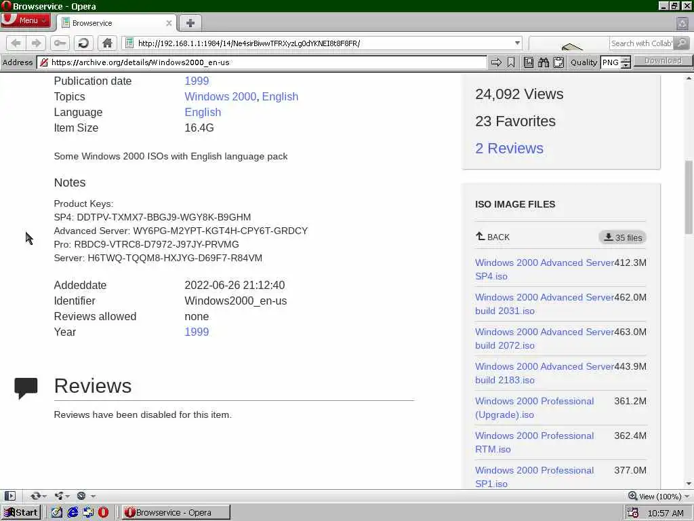The height and width of the screenshot is (521, 694).
Task: Open the Opera Link sync dropdown
Action: point(39,496)
